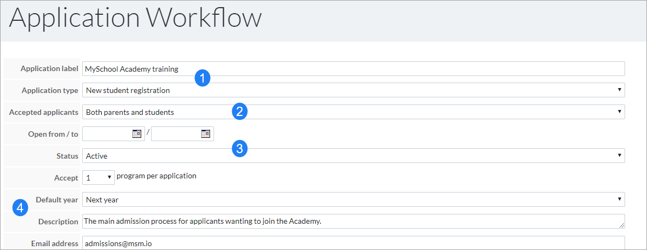Click the Email address field
This screenshot has width=647, height=250.
pyautogui.click(x=353, y=243)
